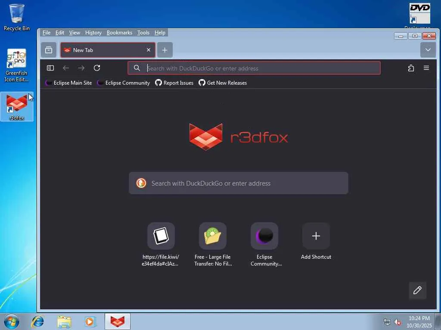Close the New Tab tab

[149, 50]
